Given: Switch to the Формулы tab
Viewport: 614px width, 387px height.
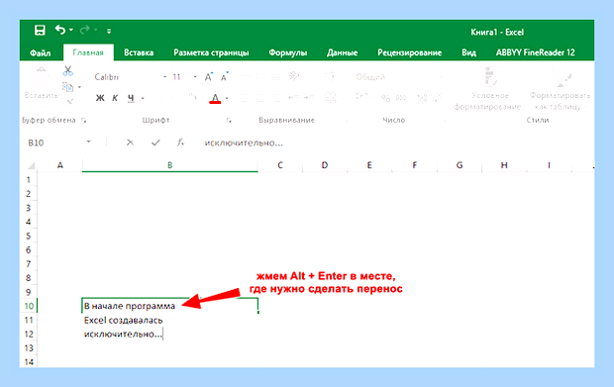Looking at the screenshot, I should [288, 52].
